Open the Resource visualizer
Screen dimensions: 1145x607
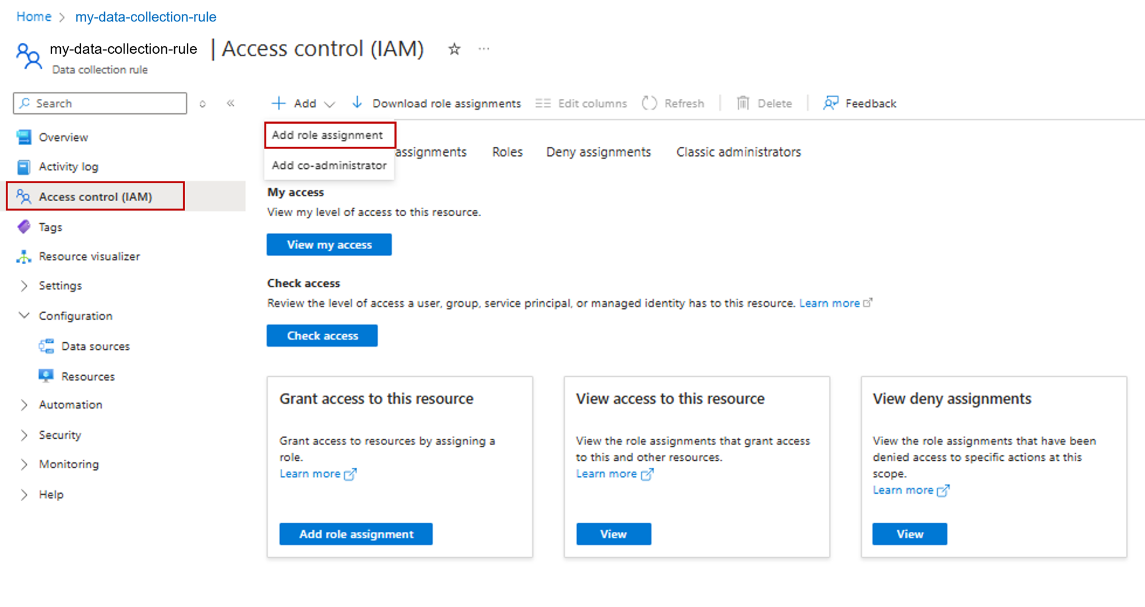coord(89,256)
